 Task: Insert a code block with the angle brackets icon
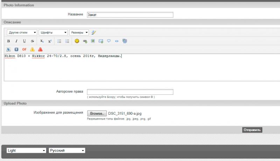tap(117, 41)
